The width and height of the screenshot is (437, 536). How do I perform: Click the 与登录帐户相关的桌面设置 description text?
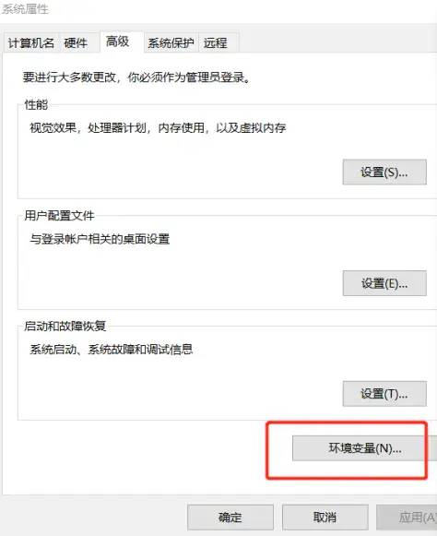click(100, 239)
